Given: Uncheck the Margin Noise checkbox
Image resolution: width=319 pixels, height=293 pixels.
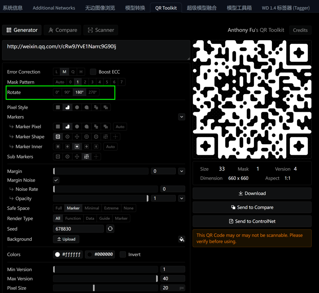Looking at the screenshot, I should (x=56, y=180).
